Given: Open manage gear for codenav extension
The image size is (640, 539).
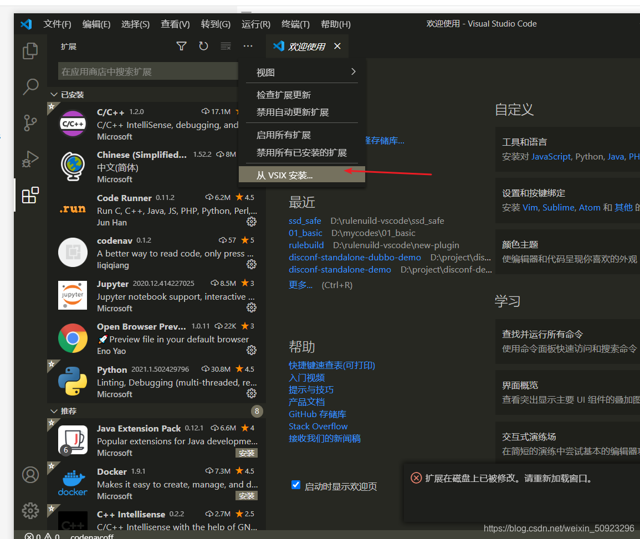Looking at the screenshot, I should click(x=252, y=264).
